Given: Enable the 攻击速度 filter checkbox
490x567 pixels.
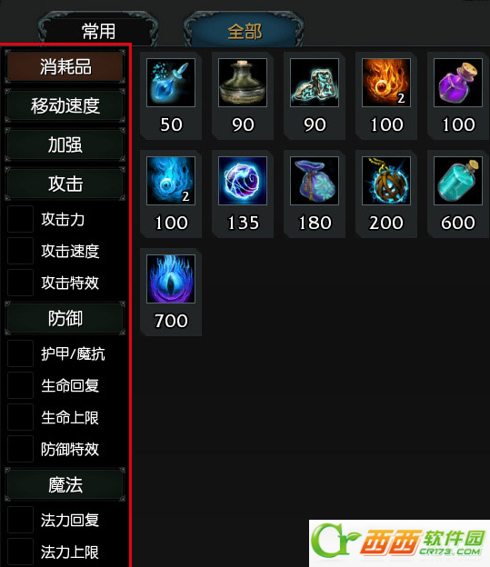Looking at the screenshot, I should (x=20, y=251).
